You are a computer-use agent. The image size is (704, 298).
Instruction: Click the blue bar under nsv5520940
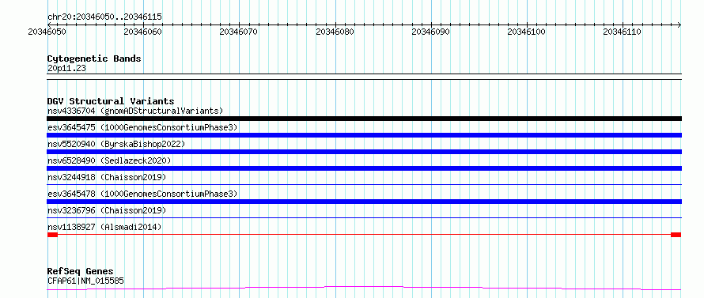click(x=364, y=152)
